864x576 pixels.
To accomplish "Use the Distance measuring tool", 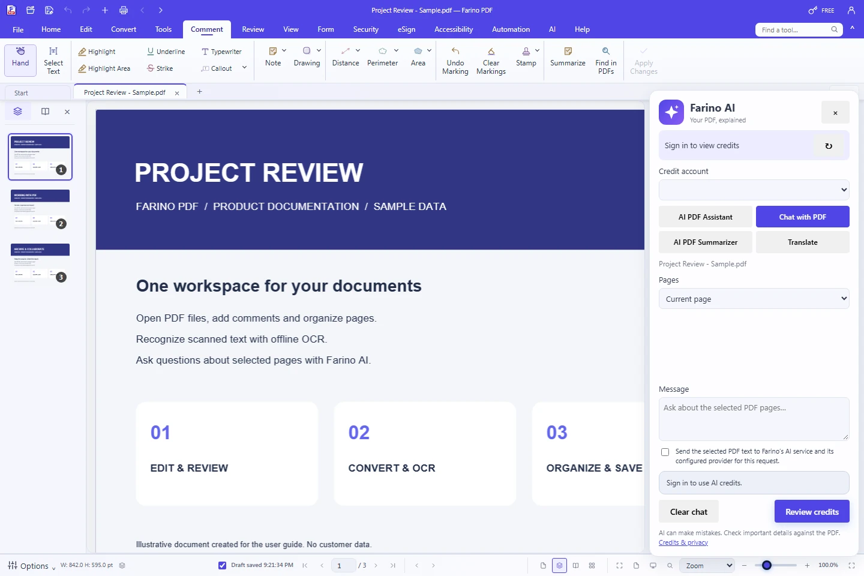I will 346,58.
